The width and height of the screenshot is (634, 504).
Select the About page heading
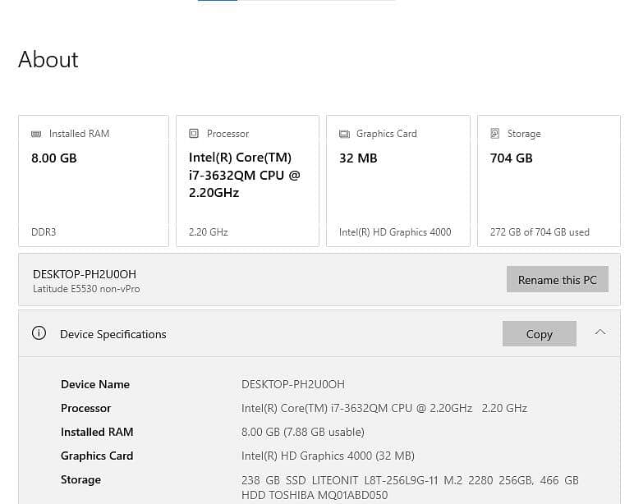[48, 59]
